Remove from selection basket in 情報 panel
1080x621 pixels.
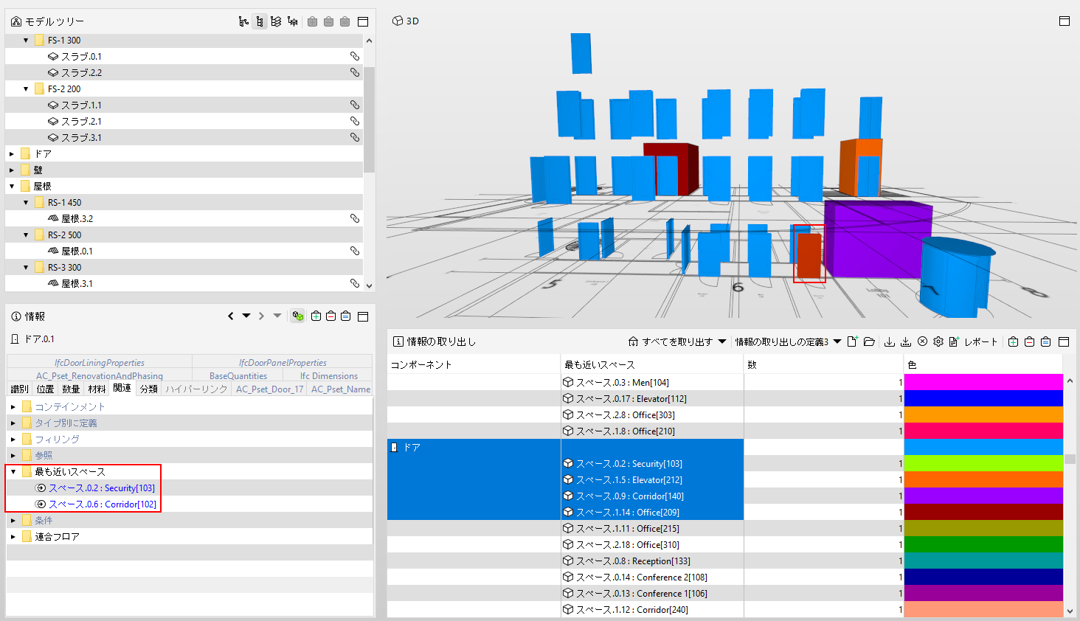pos(330,316)
